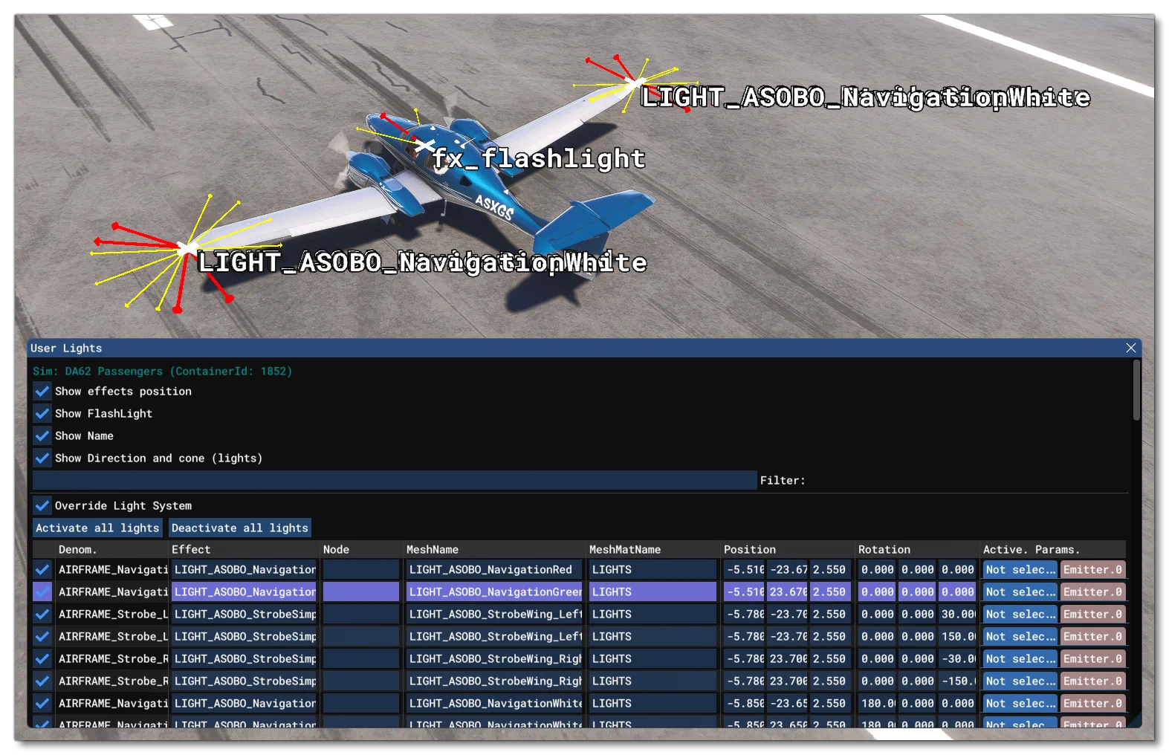Click Node field of NavigationGreen row
The width and height of the screenshot is (1169, 755).
coord(361,592)
